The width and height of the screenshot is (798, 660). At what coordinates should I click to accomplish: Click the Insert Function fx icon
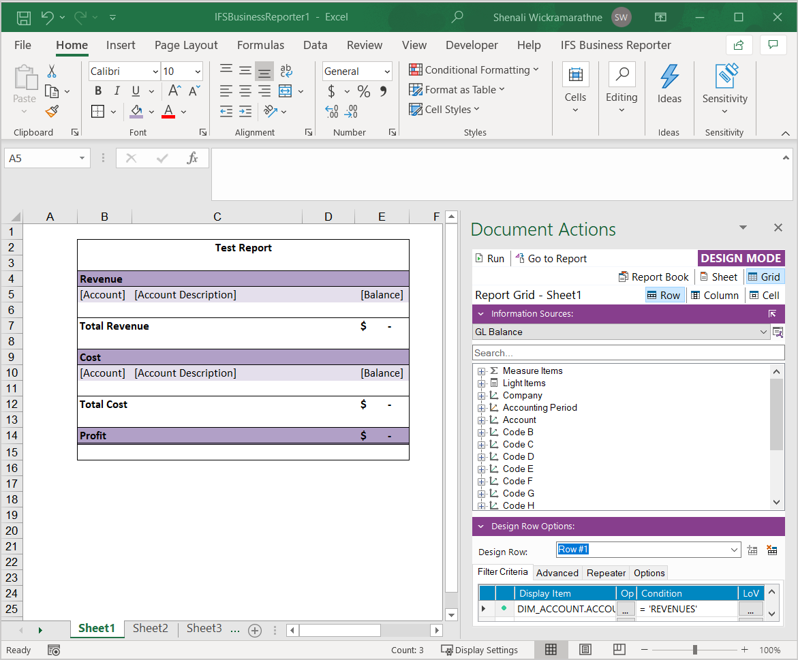(192, 158)
